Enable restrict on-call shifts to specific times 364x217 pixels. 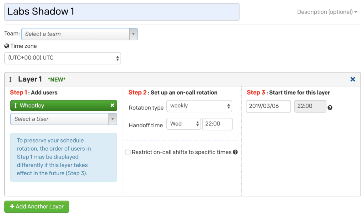[128, 152]
